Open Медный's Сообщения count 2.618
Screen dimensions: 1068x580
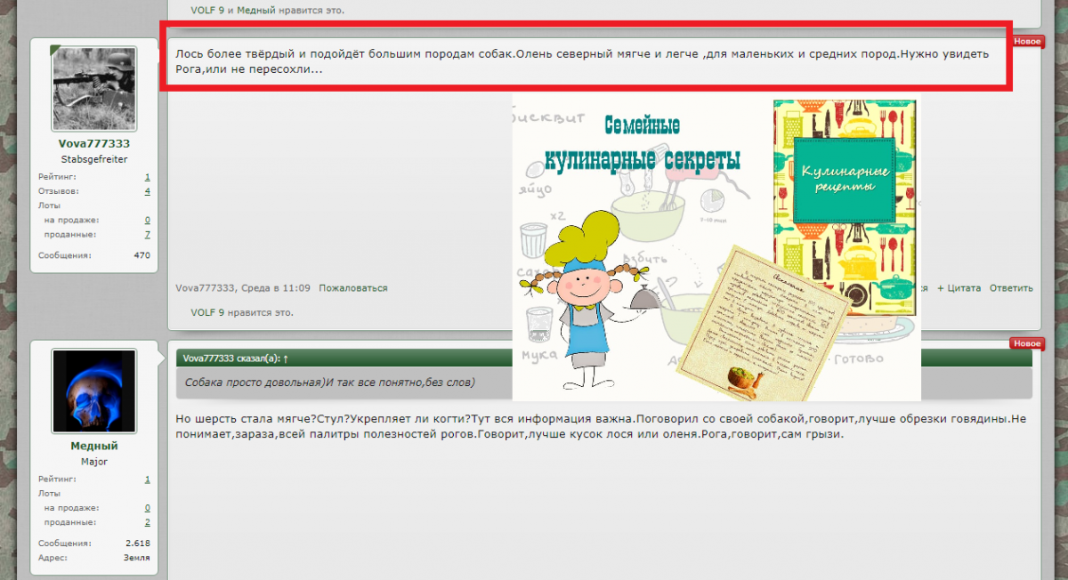click(138, 544)
